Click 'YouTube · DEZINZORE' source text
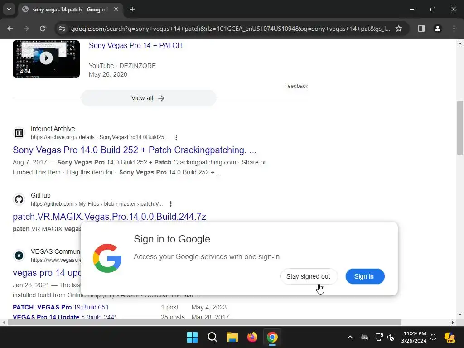Image resolution: width=464 pixels, height=348 pixels. click(x=122, y=66)
